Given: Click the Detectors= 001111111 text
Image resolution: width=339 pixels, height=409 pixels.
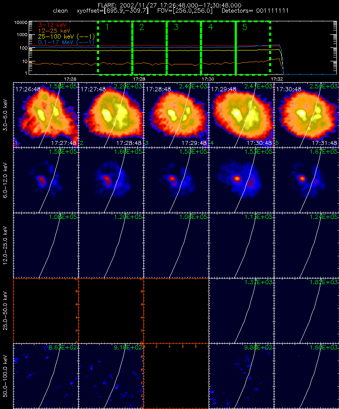Looking at the screenshot, I should (x=255, y=11).
